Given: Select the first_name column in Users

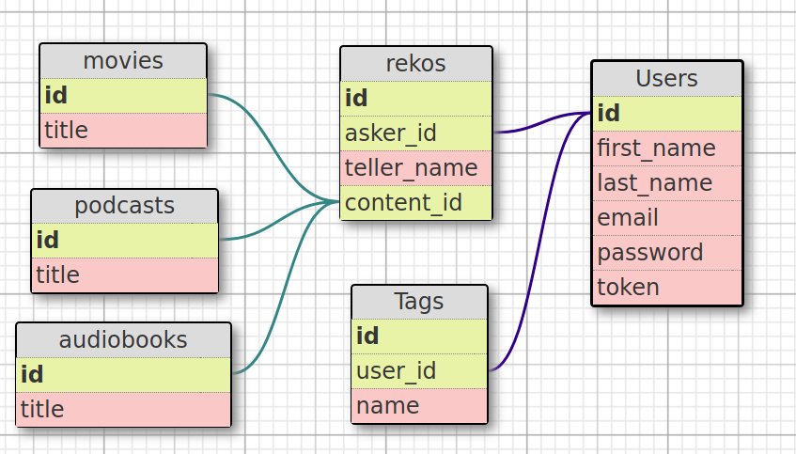Looking at the screenshot, I should click(x=667, y=149).
